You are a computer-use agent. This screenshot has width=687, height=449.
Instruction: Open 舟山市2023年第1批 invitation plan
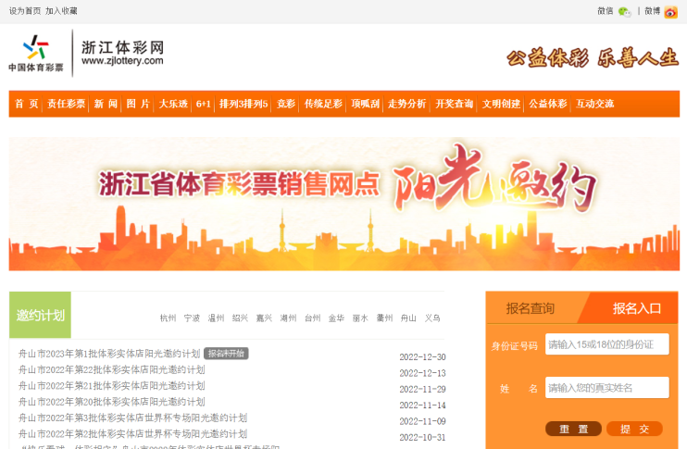109,354
